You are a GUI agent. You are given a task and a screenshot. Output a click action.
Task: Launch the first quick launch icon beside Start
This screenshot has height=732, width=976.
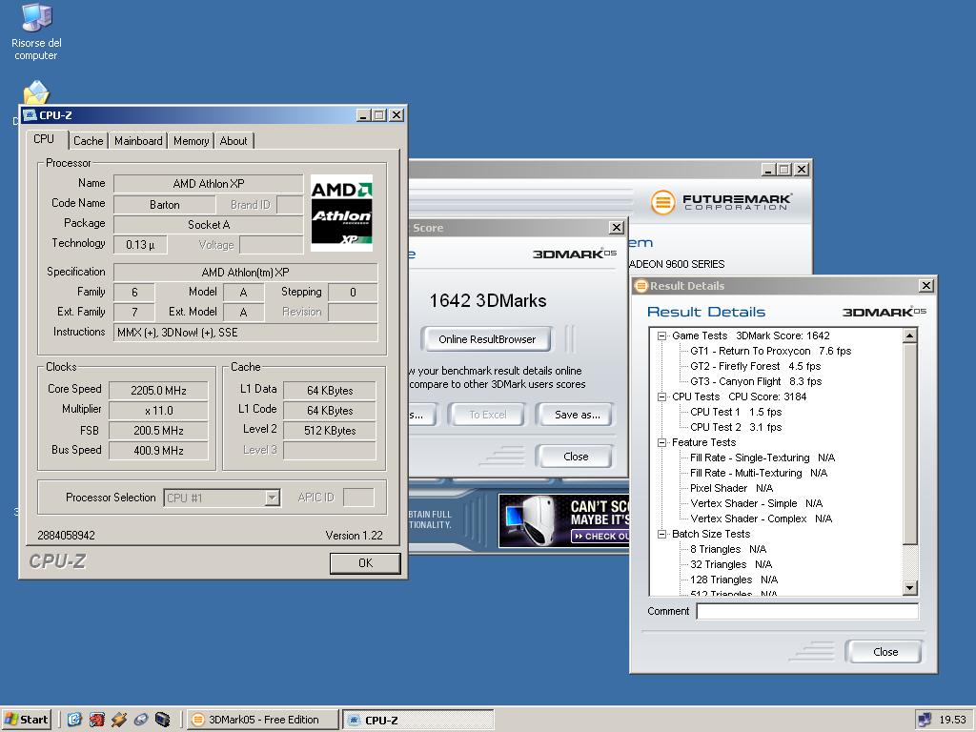coord(74,720)
